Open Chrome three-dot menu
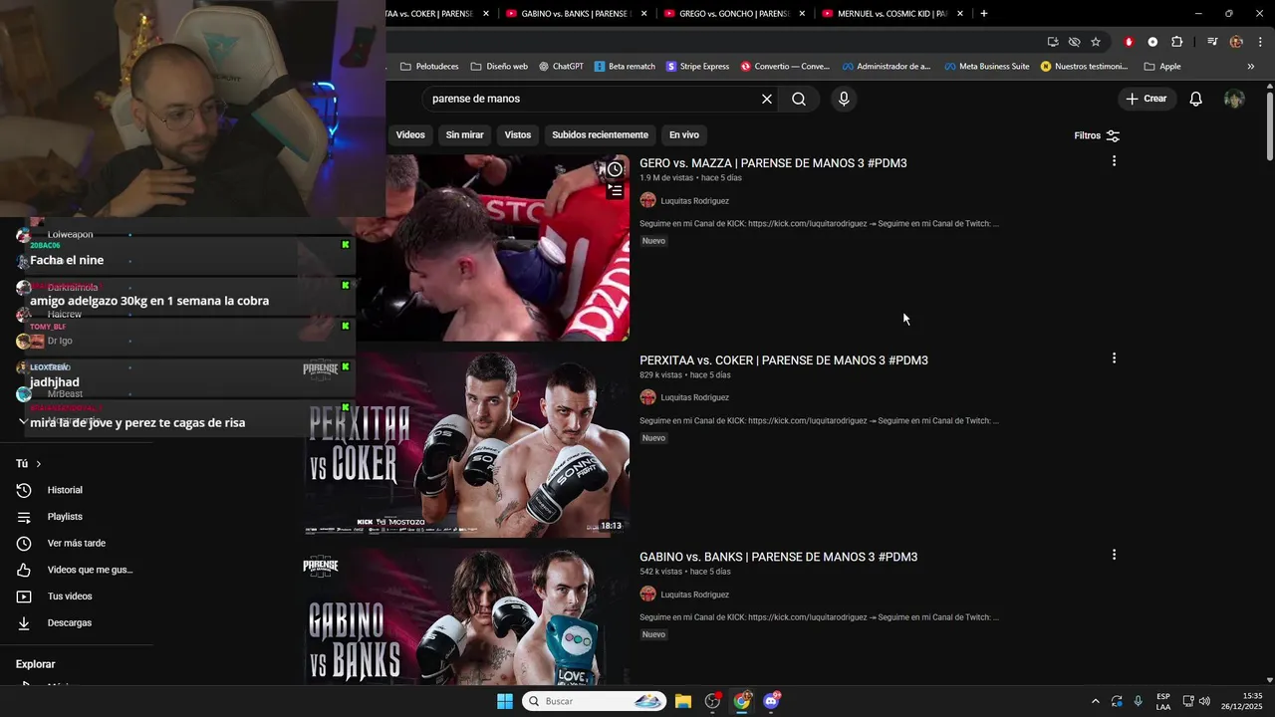 (1260, 42)
